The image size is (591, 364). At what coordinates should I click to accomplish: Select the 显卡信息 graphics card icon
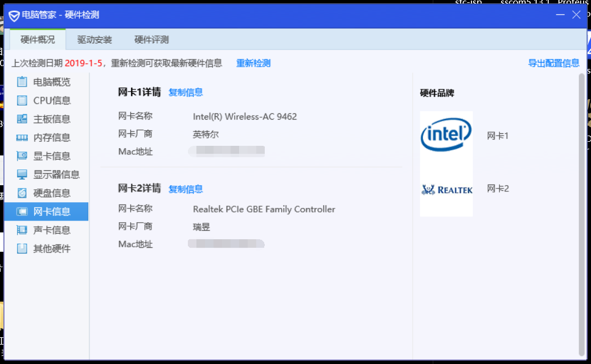(x=22, y=156)
